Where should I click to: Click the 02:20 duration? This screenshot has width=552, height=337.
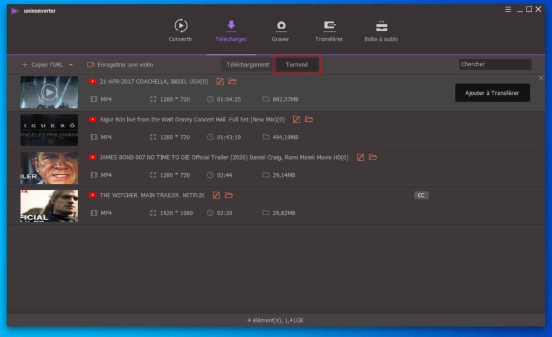click(x=225, y=213)
